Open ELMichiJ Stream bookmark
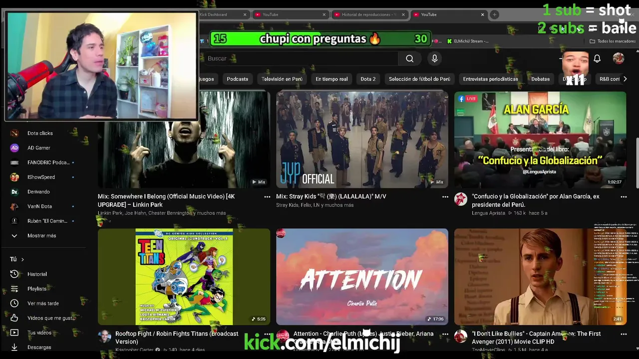 [468, 41]
